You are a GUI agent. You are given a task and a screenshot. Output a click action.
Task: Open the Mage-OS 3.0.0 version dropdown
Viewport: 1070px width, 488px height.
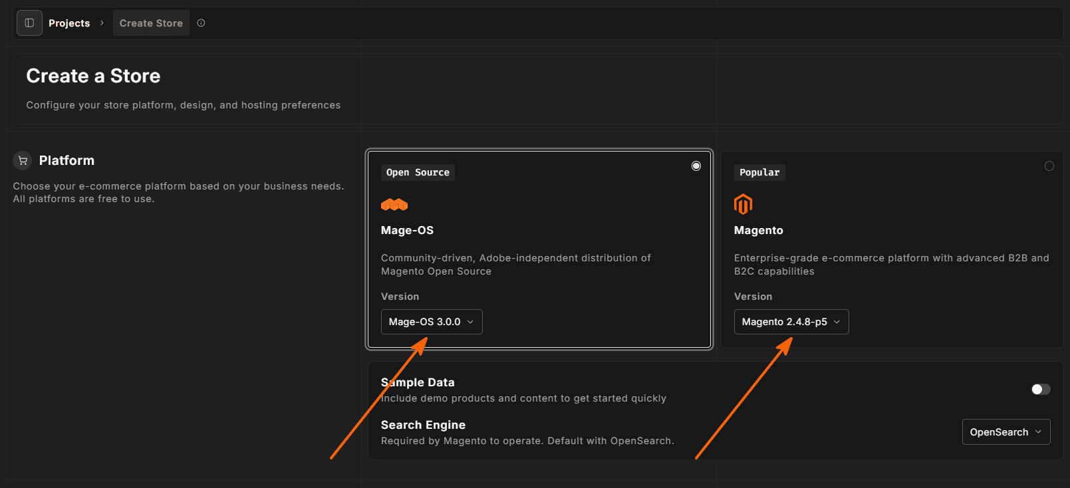(x=432, y=322)
